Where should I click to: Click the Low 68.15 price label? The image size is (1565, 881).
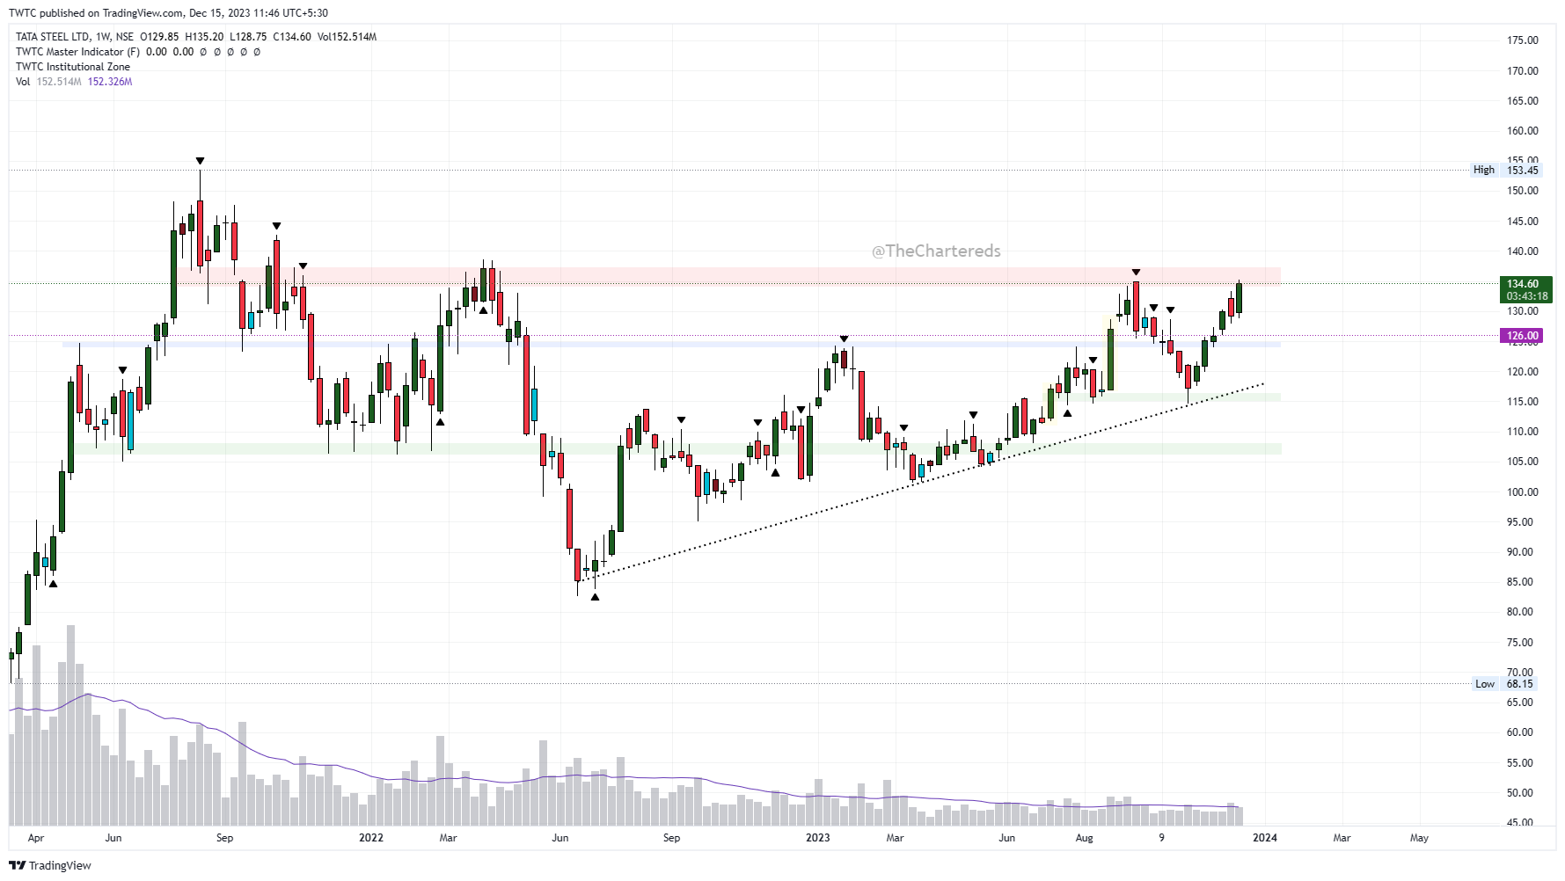click(x=1505, y=683)
